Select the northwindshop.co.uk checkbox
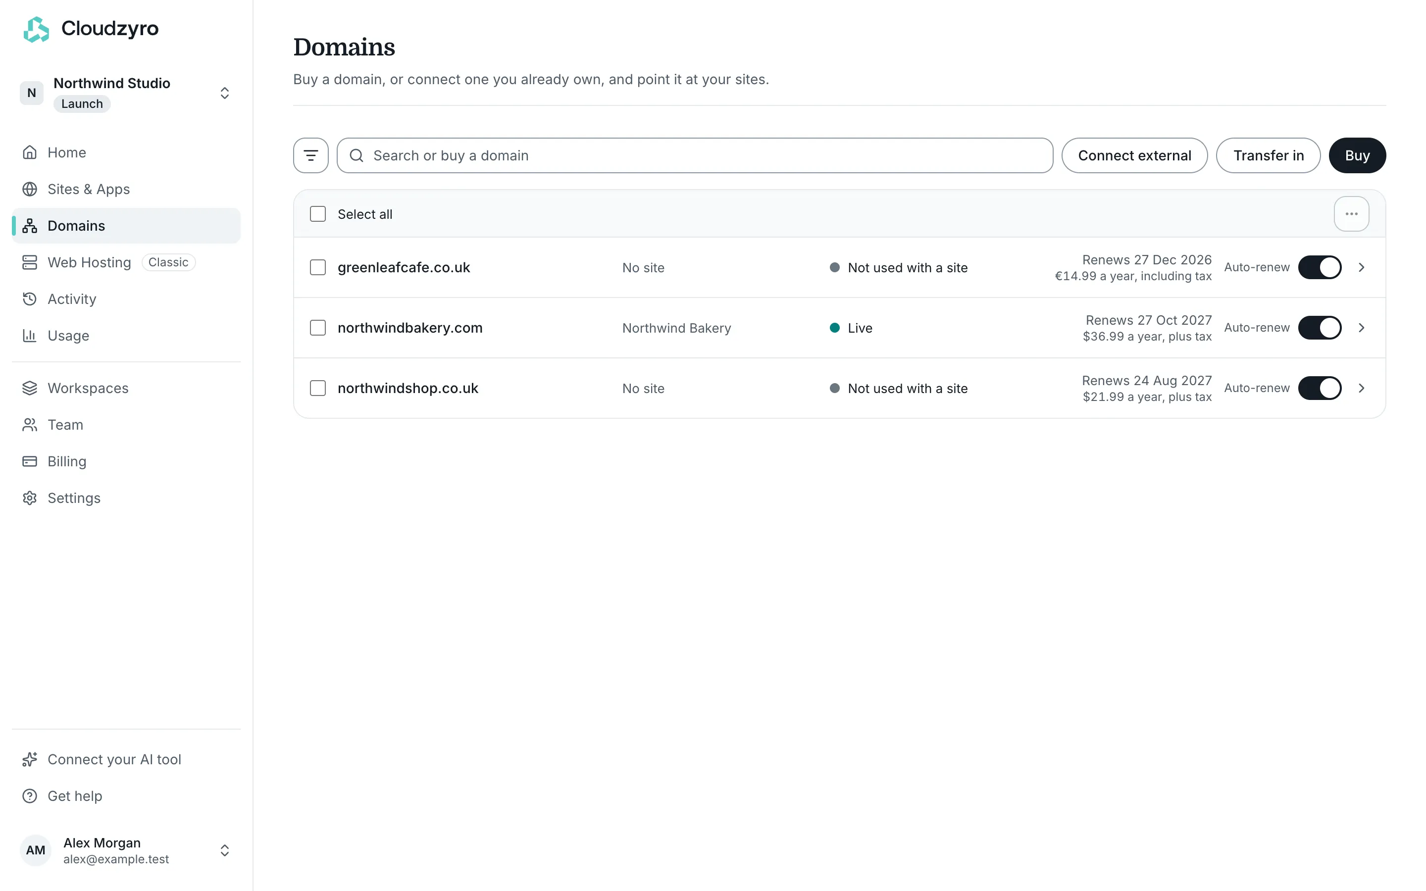Image resolution: width=1426 pixels, height=891 pixels. (x=317, y=389)
